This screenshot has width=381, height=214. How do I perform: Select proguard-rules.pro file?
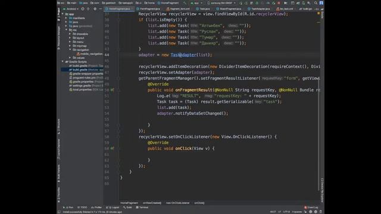coord(86,78)
